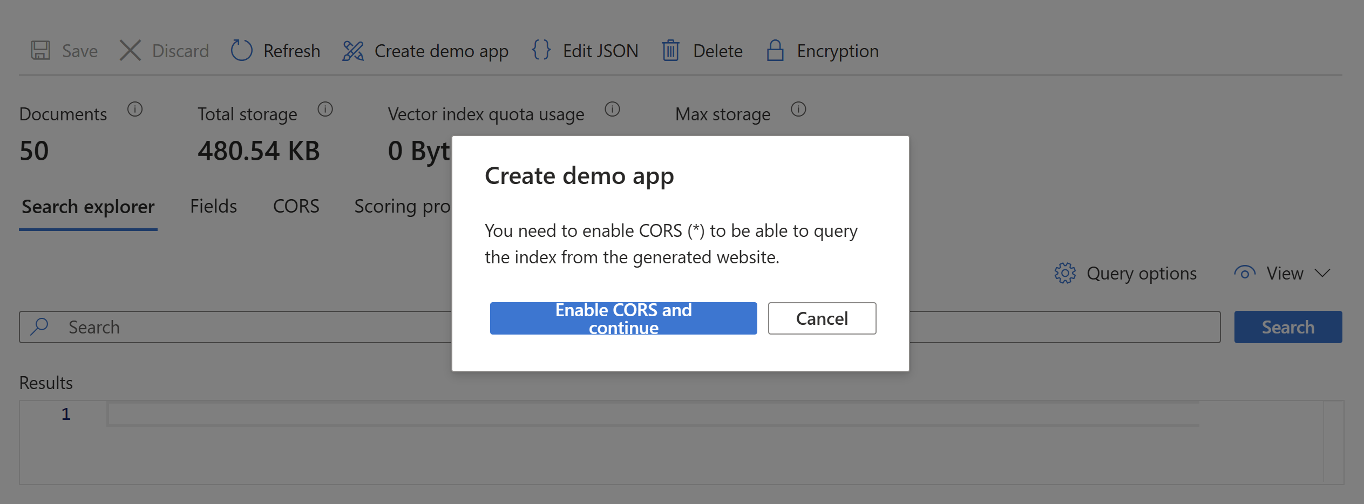1364x504 pixels.
Task: Click the Edit JSON braces icon
Action: coord(541,50)
